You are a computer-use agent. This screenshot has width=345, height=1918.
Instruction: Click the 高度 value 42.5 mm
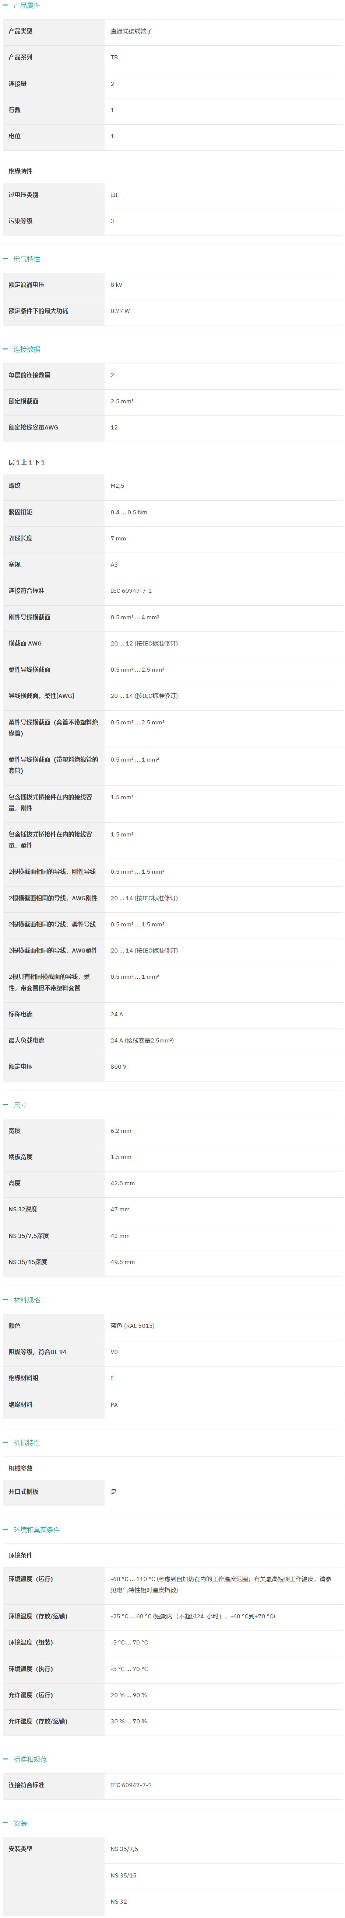[123, 1183]
